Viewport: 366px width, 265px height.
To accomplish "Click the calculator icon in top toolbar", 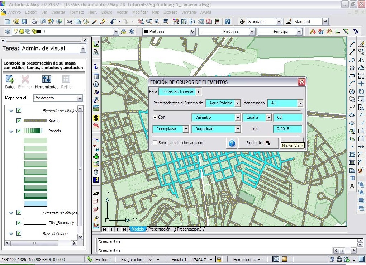I will tap(217, 22).
